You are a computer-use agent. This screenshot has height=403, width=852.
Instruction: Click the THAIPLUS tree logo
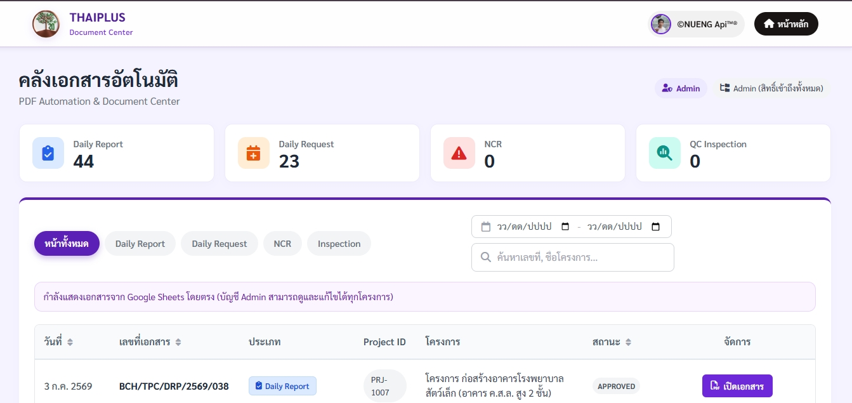click(x=46, y=24)
